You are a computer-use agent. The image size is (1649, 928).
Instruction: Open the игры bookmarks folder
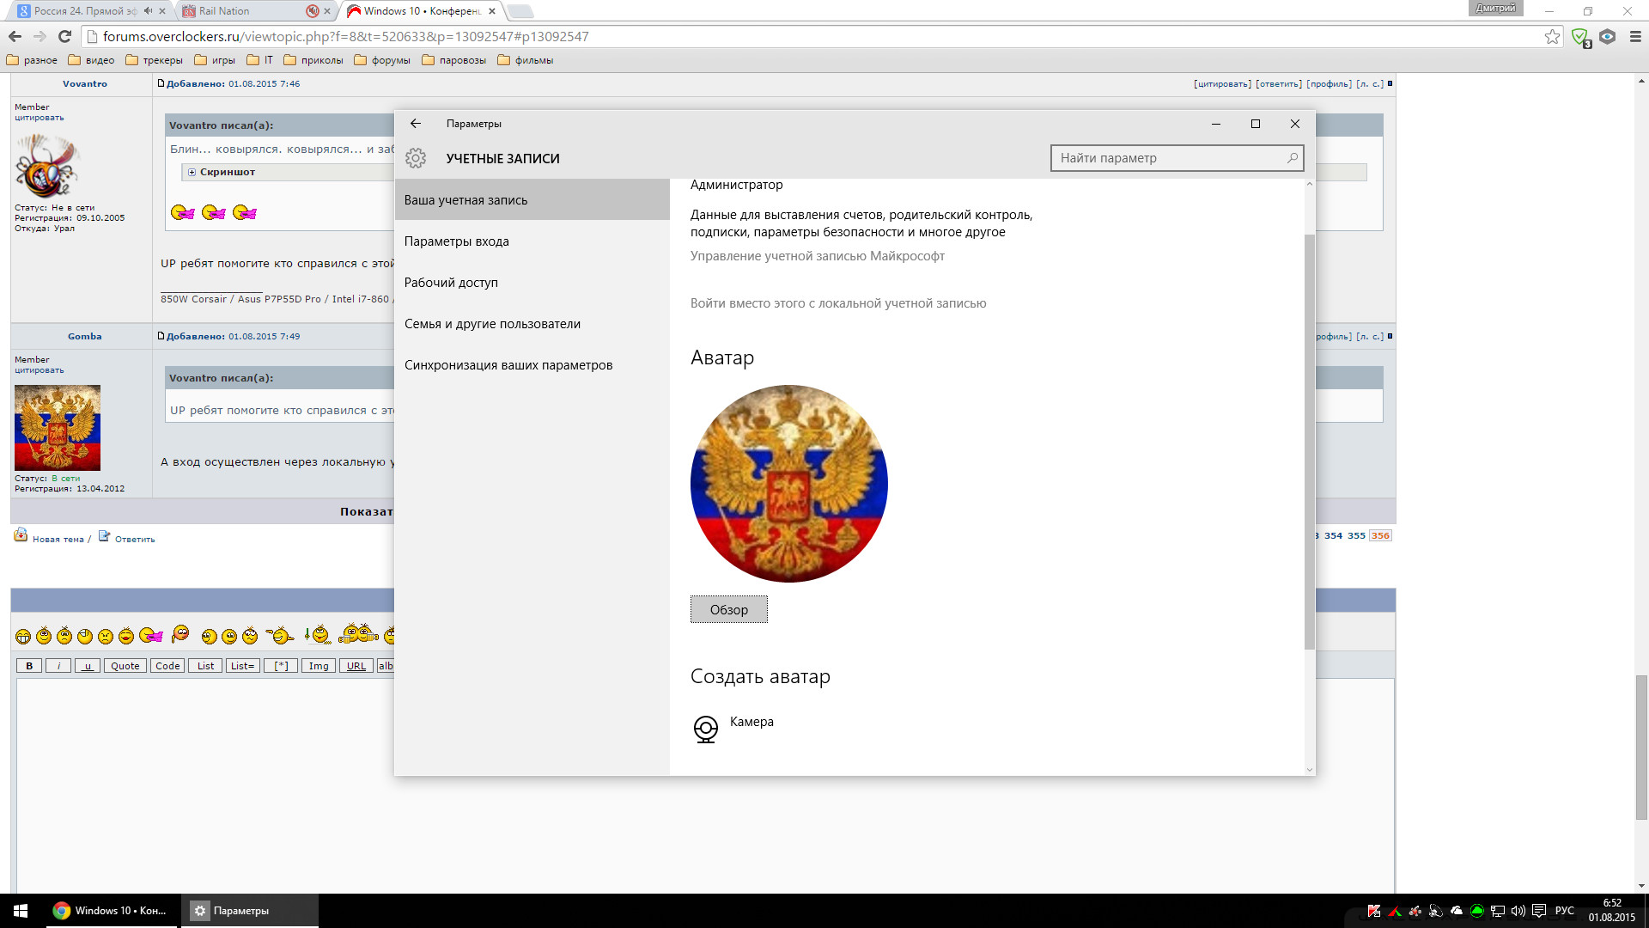(215, 60)
